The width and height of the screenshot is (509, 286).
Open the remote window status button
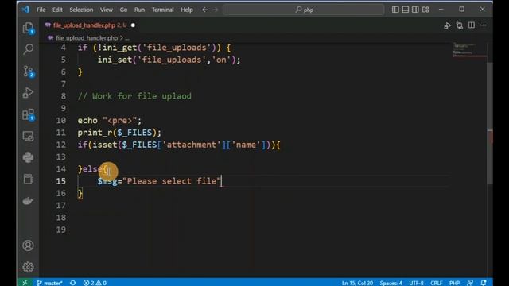tap(25, 283)
